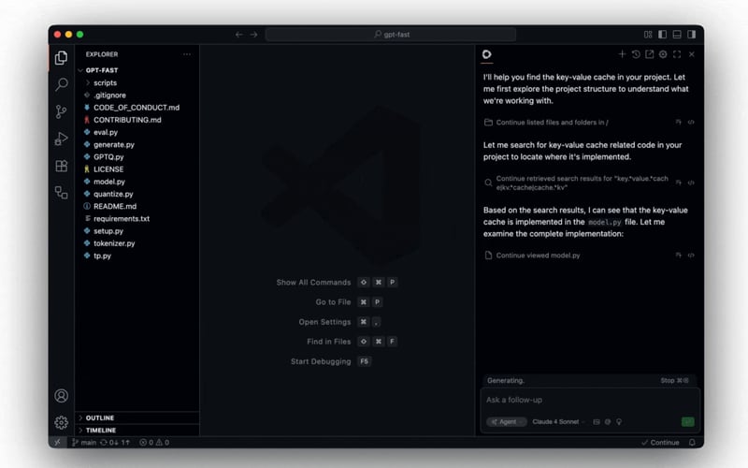
Task: Open tokenizer.py in the explorer
Action: point(137,243)
